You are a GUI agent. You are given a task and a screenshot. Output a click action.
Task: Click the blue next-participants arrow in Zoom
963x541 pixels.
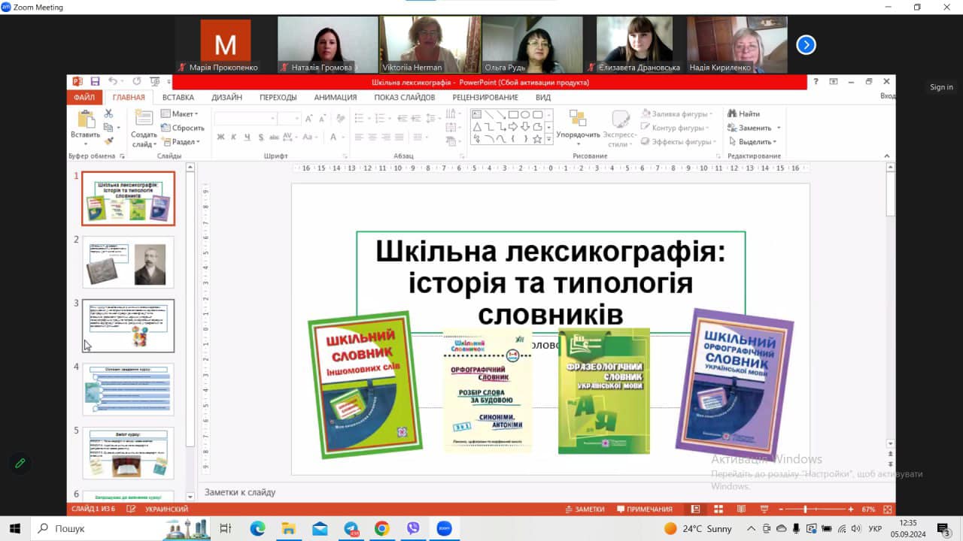pyautogui.click(x=806, y=45)
